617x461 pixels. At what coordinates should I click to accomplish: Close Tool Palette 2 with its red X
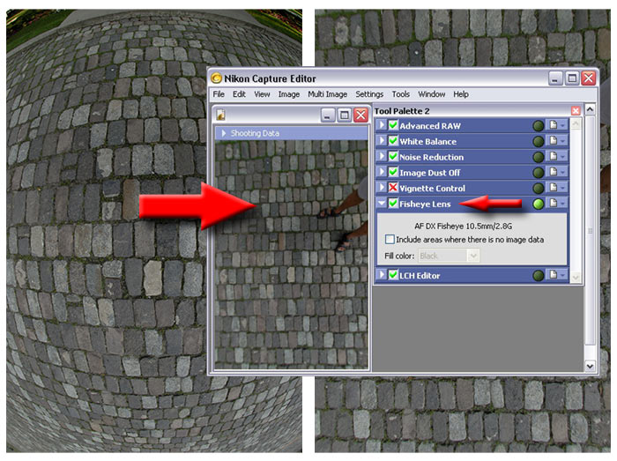tap(576, 111)
